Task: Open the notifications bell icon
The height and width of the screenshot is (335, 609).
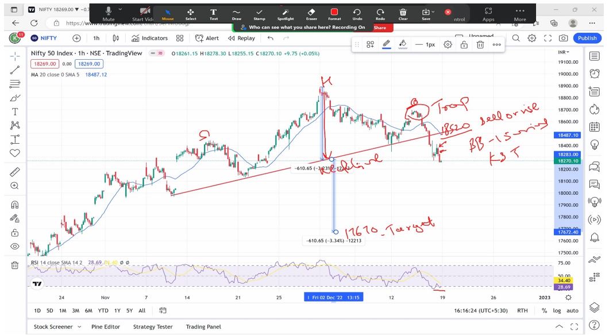Action: click(594, 237)
